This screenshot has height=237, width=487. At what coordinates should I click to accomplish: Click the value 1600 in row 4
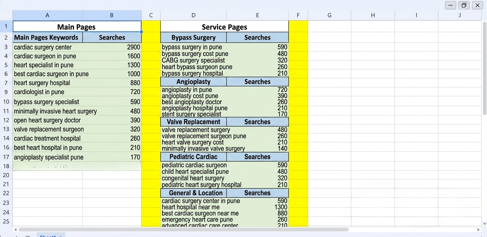(x=133, y=56)
